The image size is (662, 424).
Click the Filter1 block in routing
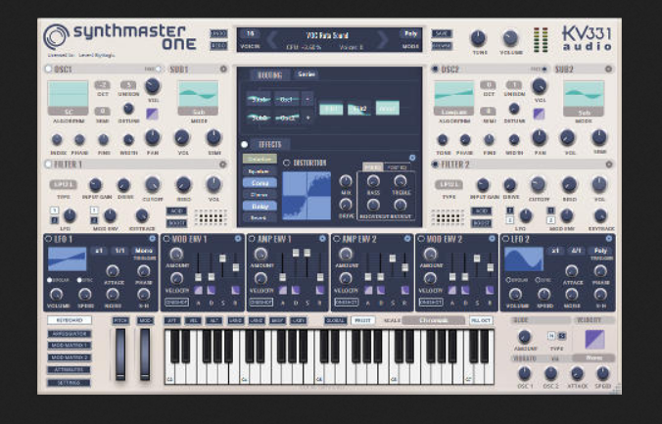331,109
